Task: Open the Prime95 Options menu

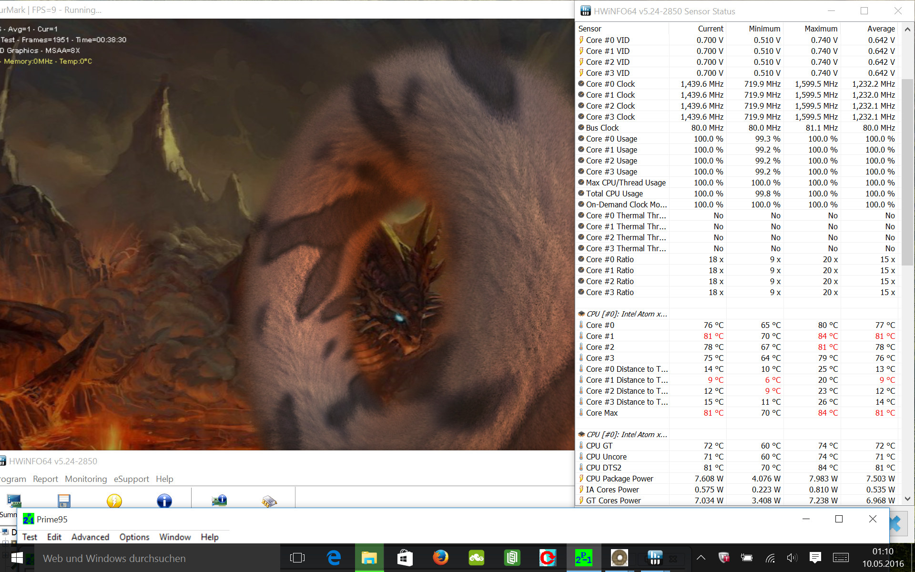Action: 134,537
